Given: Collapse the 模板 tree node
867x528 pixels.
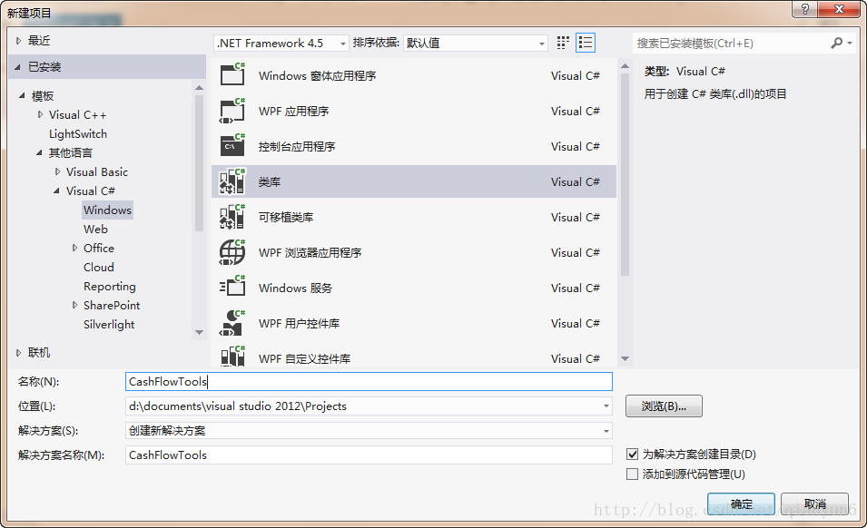Looking at the screenshot, I should pyautogui.click(x=22, y=95).
